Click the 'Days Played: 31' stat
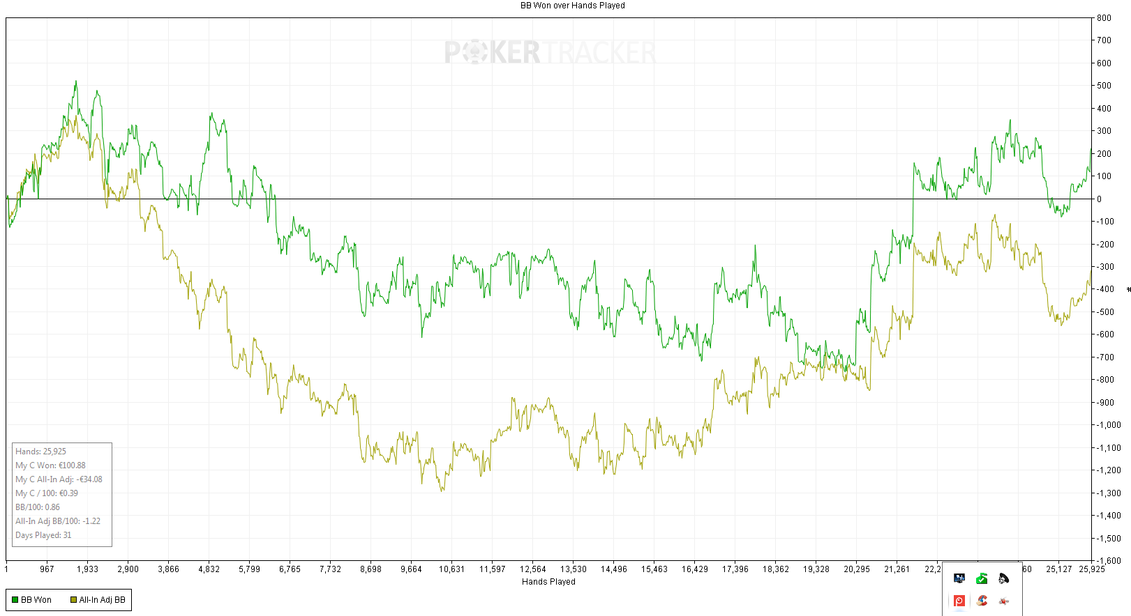Image resolution: width=1131 pixels, height=616 pixels. [43, 535]
